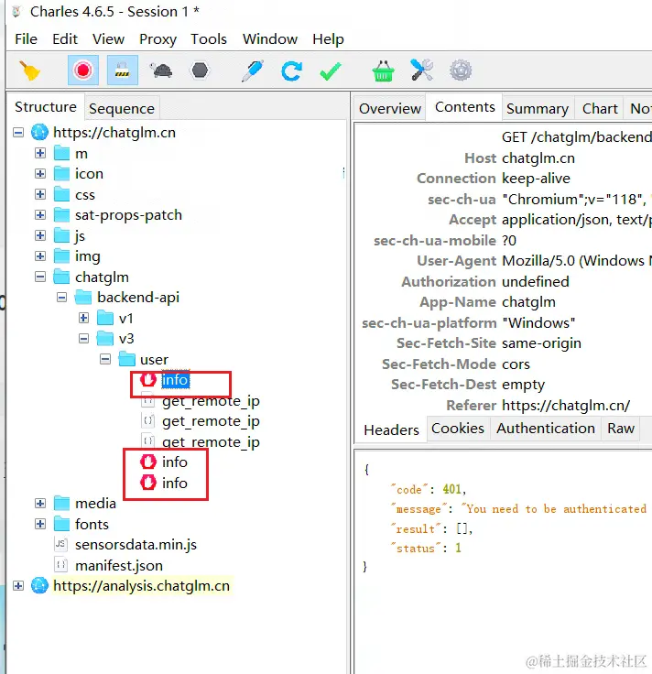Select the last info request

(x=175, y=484)
